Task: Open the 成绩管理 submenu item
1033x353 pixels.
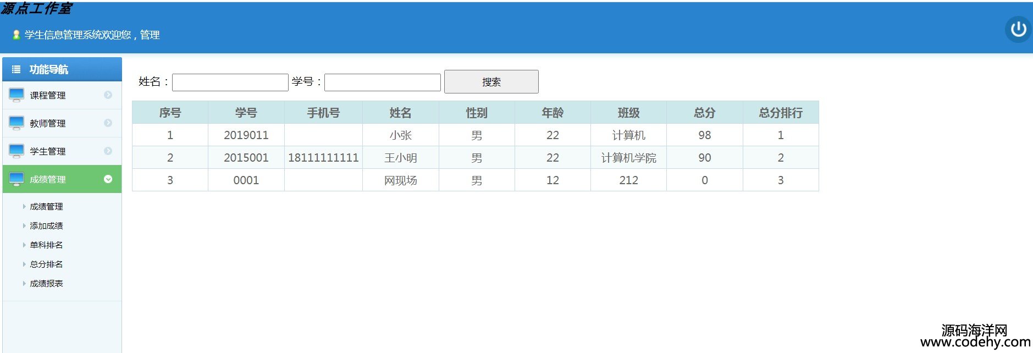Action: coord(46,207)
